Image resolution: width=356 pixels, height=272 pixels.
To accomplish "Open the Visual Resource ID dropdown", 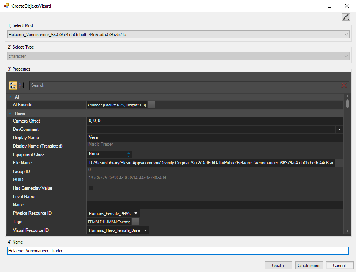I will [145, 230].
